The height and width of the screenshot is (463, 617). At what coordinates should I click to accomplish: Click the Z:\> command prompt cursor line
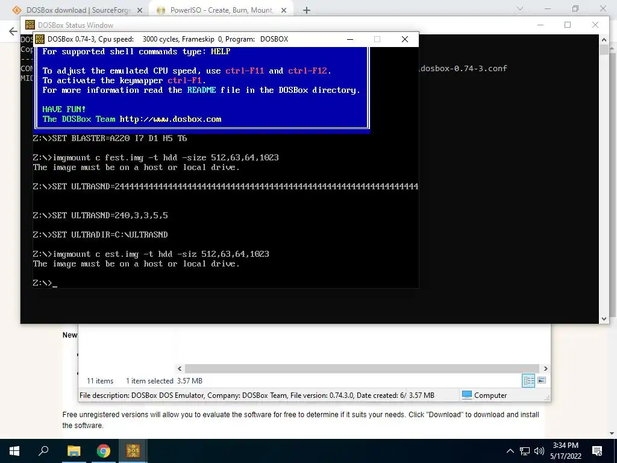[x=45, y=283]
